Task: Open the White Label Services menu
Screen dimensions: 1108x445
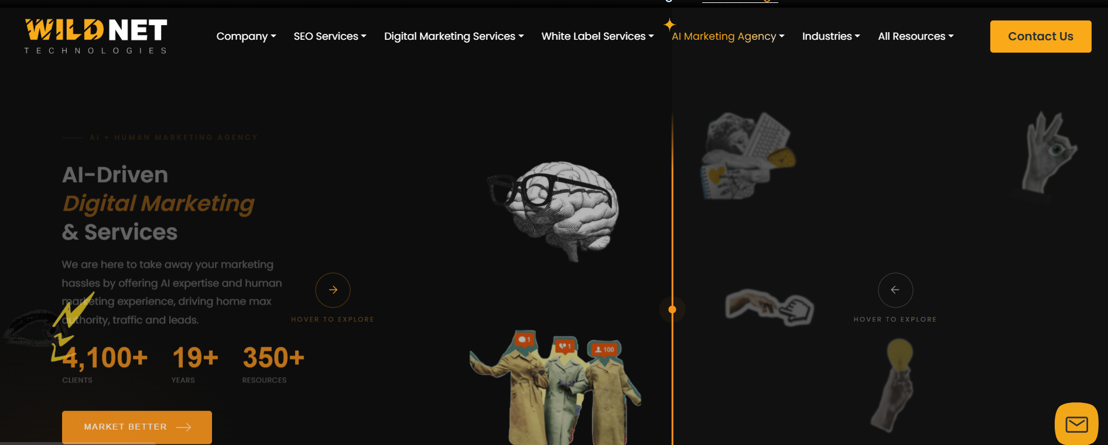Action: point(597,36)
